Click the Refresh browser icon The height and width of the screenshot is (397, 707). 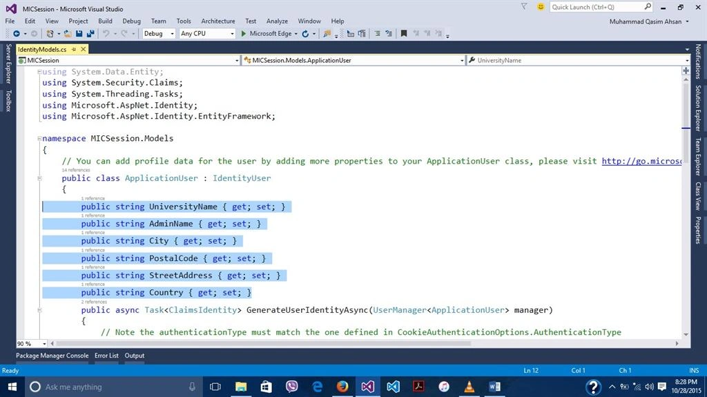(305, 33)
